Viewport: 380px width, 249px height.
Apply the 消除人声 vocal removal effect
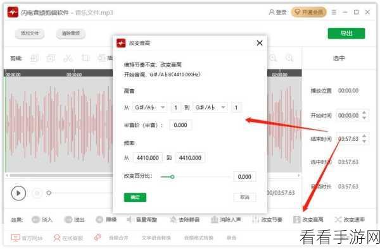[x=226, y=220]
